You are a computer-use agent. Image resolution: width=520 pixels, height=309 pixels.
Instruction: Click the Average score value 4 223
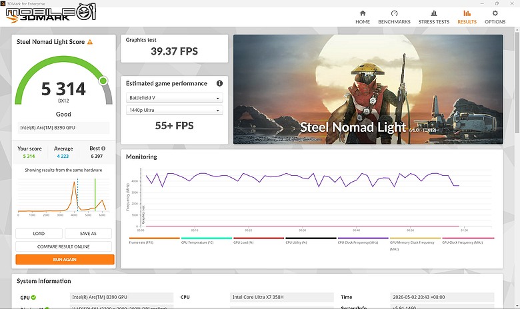point(63,156)
